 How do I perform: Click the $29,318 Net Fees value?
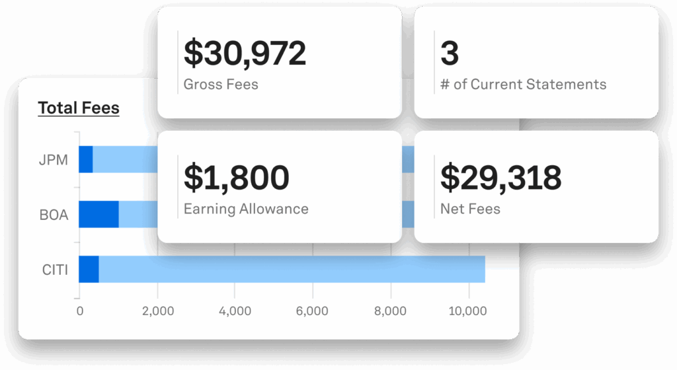[x=501, y=178]
